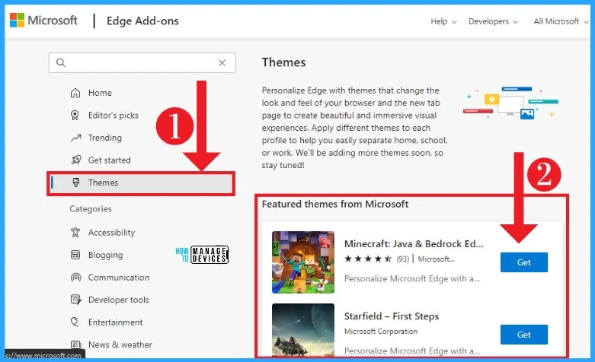
Task: Select Themes in the sidebar
Action: [141, 183]
